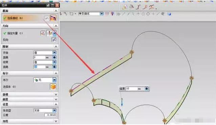
Task: Collapse the 限制 section
Action: coord(56,47)
